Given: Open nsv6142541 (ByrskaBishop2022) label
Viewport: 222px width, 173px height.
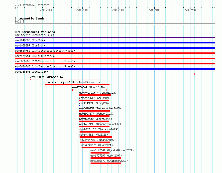Looking at the screenshot, I should tap(112, 150).
